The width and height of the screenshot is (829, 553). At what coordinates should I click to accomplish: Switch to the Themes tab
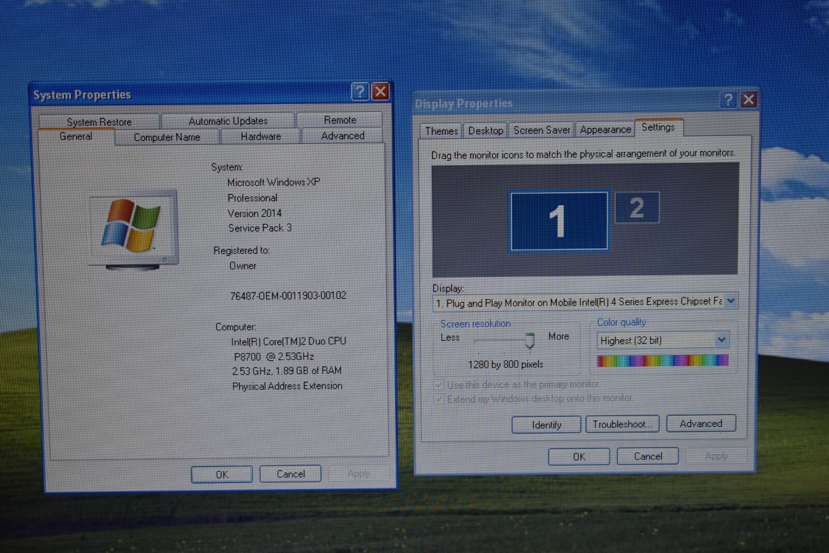(x=441, y=131)
